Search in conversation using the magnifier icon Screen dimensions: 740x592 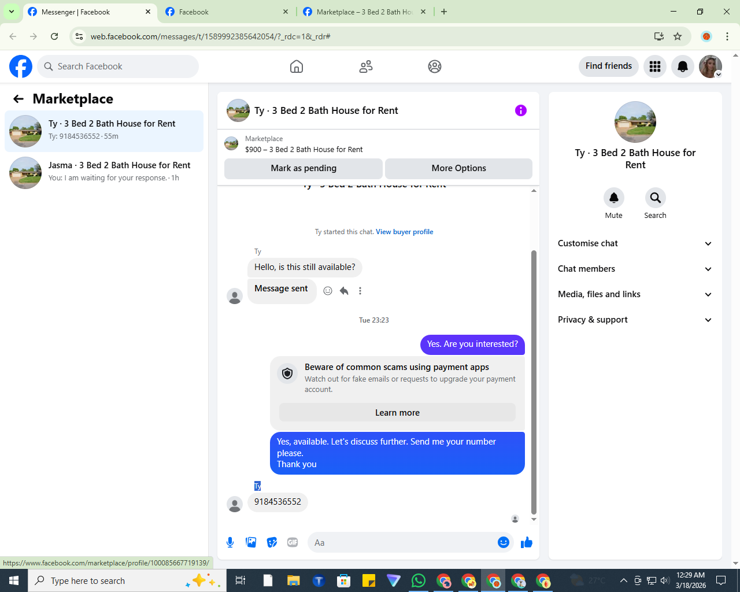click(656, 198)
